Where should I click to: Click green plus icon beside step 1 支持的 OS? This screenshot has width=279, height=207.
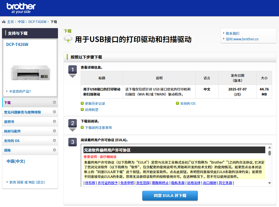point(177,103)
